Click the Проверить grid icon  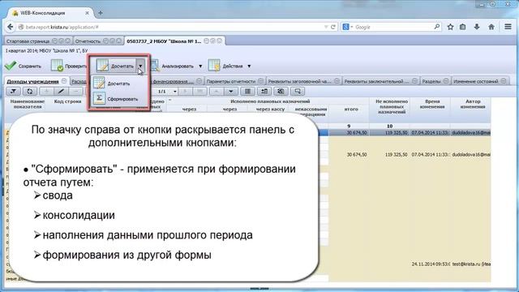point(57,65)
